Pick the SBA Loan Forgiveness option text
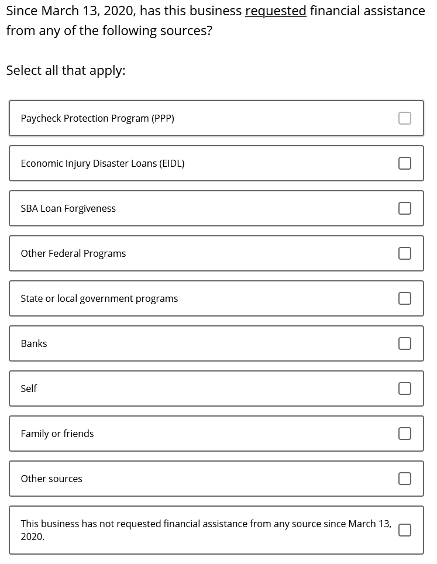 (68, 209)
